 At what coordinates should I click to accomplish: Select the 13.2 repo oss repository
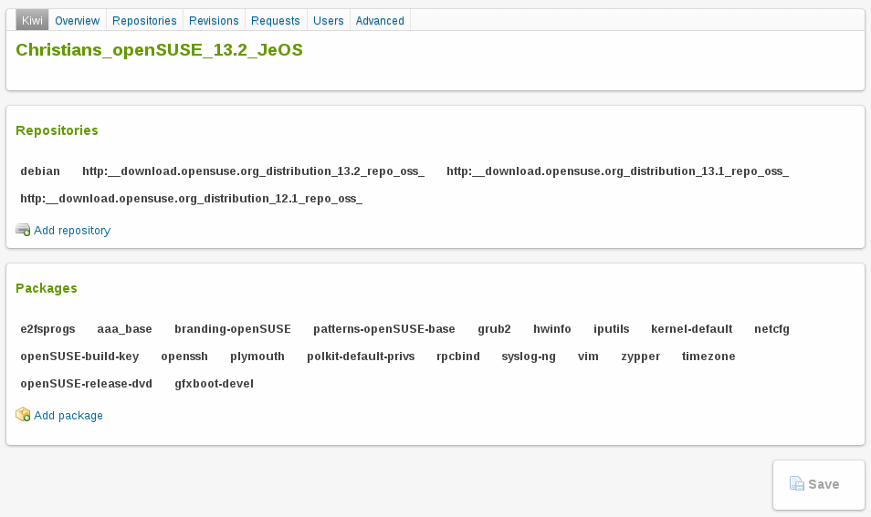point(253,171)
